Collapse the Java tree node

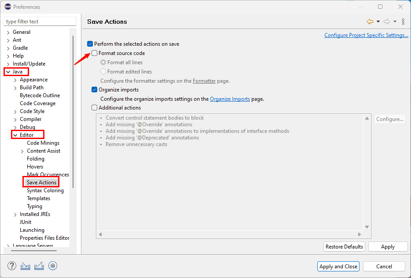pyautogui.click(x=8, y=72)
